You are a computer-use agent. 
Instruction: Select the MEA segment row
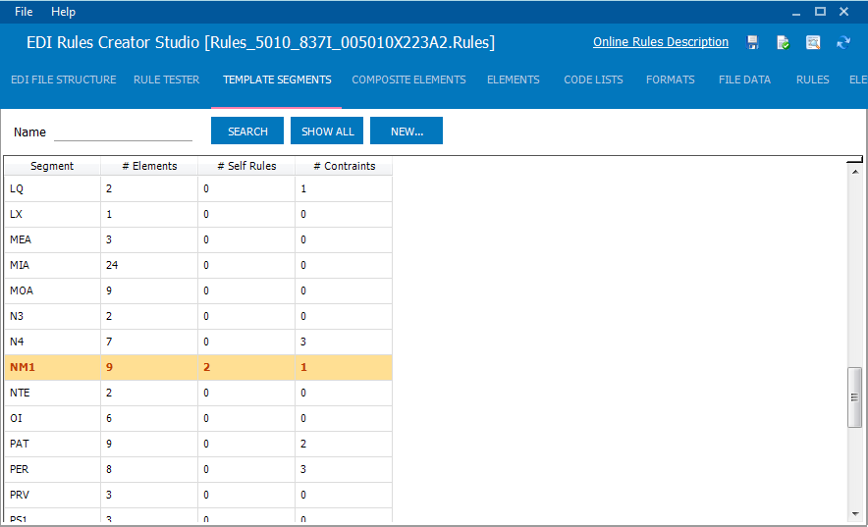pos(198,239)
